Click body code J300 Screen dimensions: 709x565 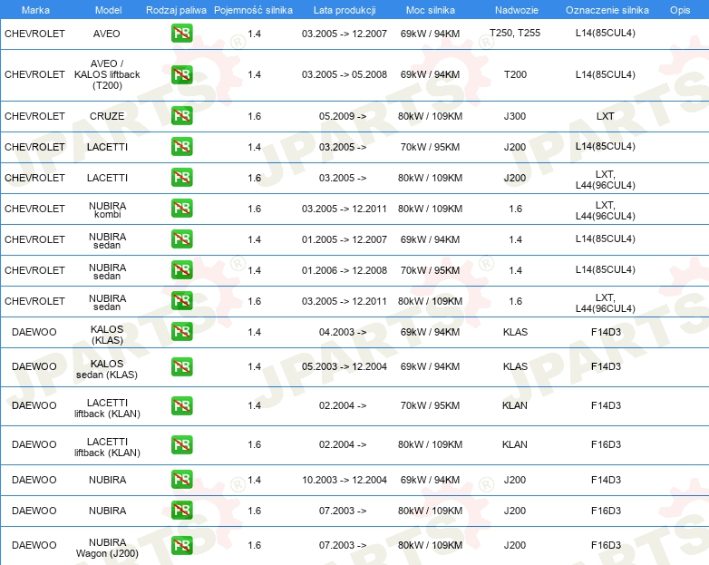[515, 116]
